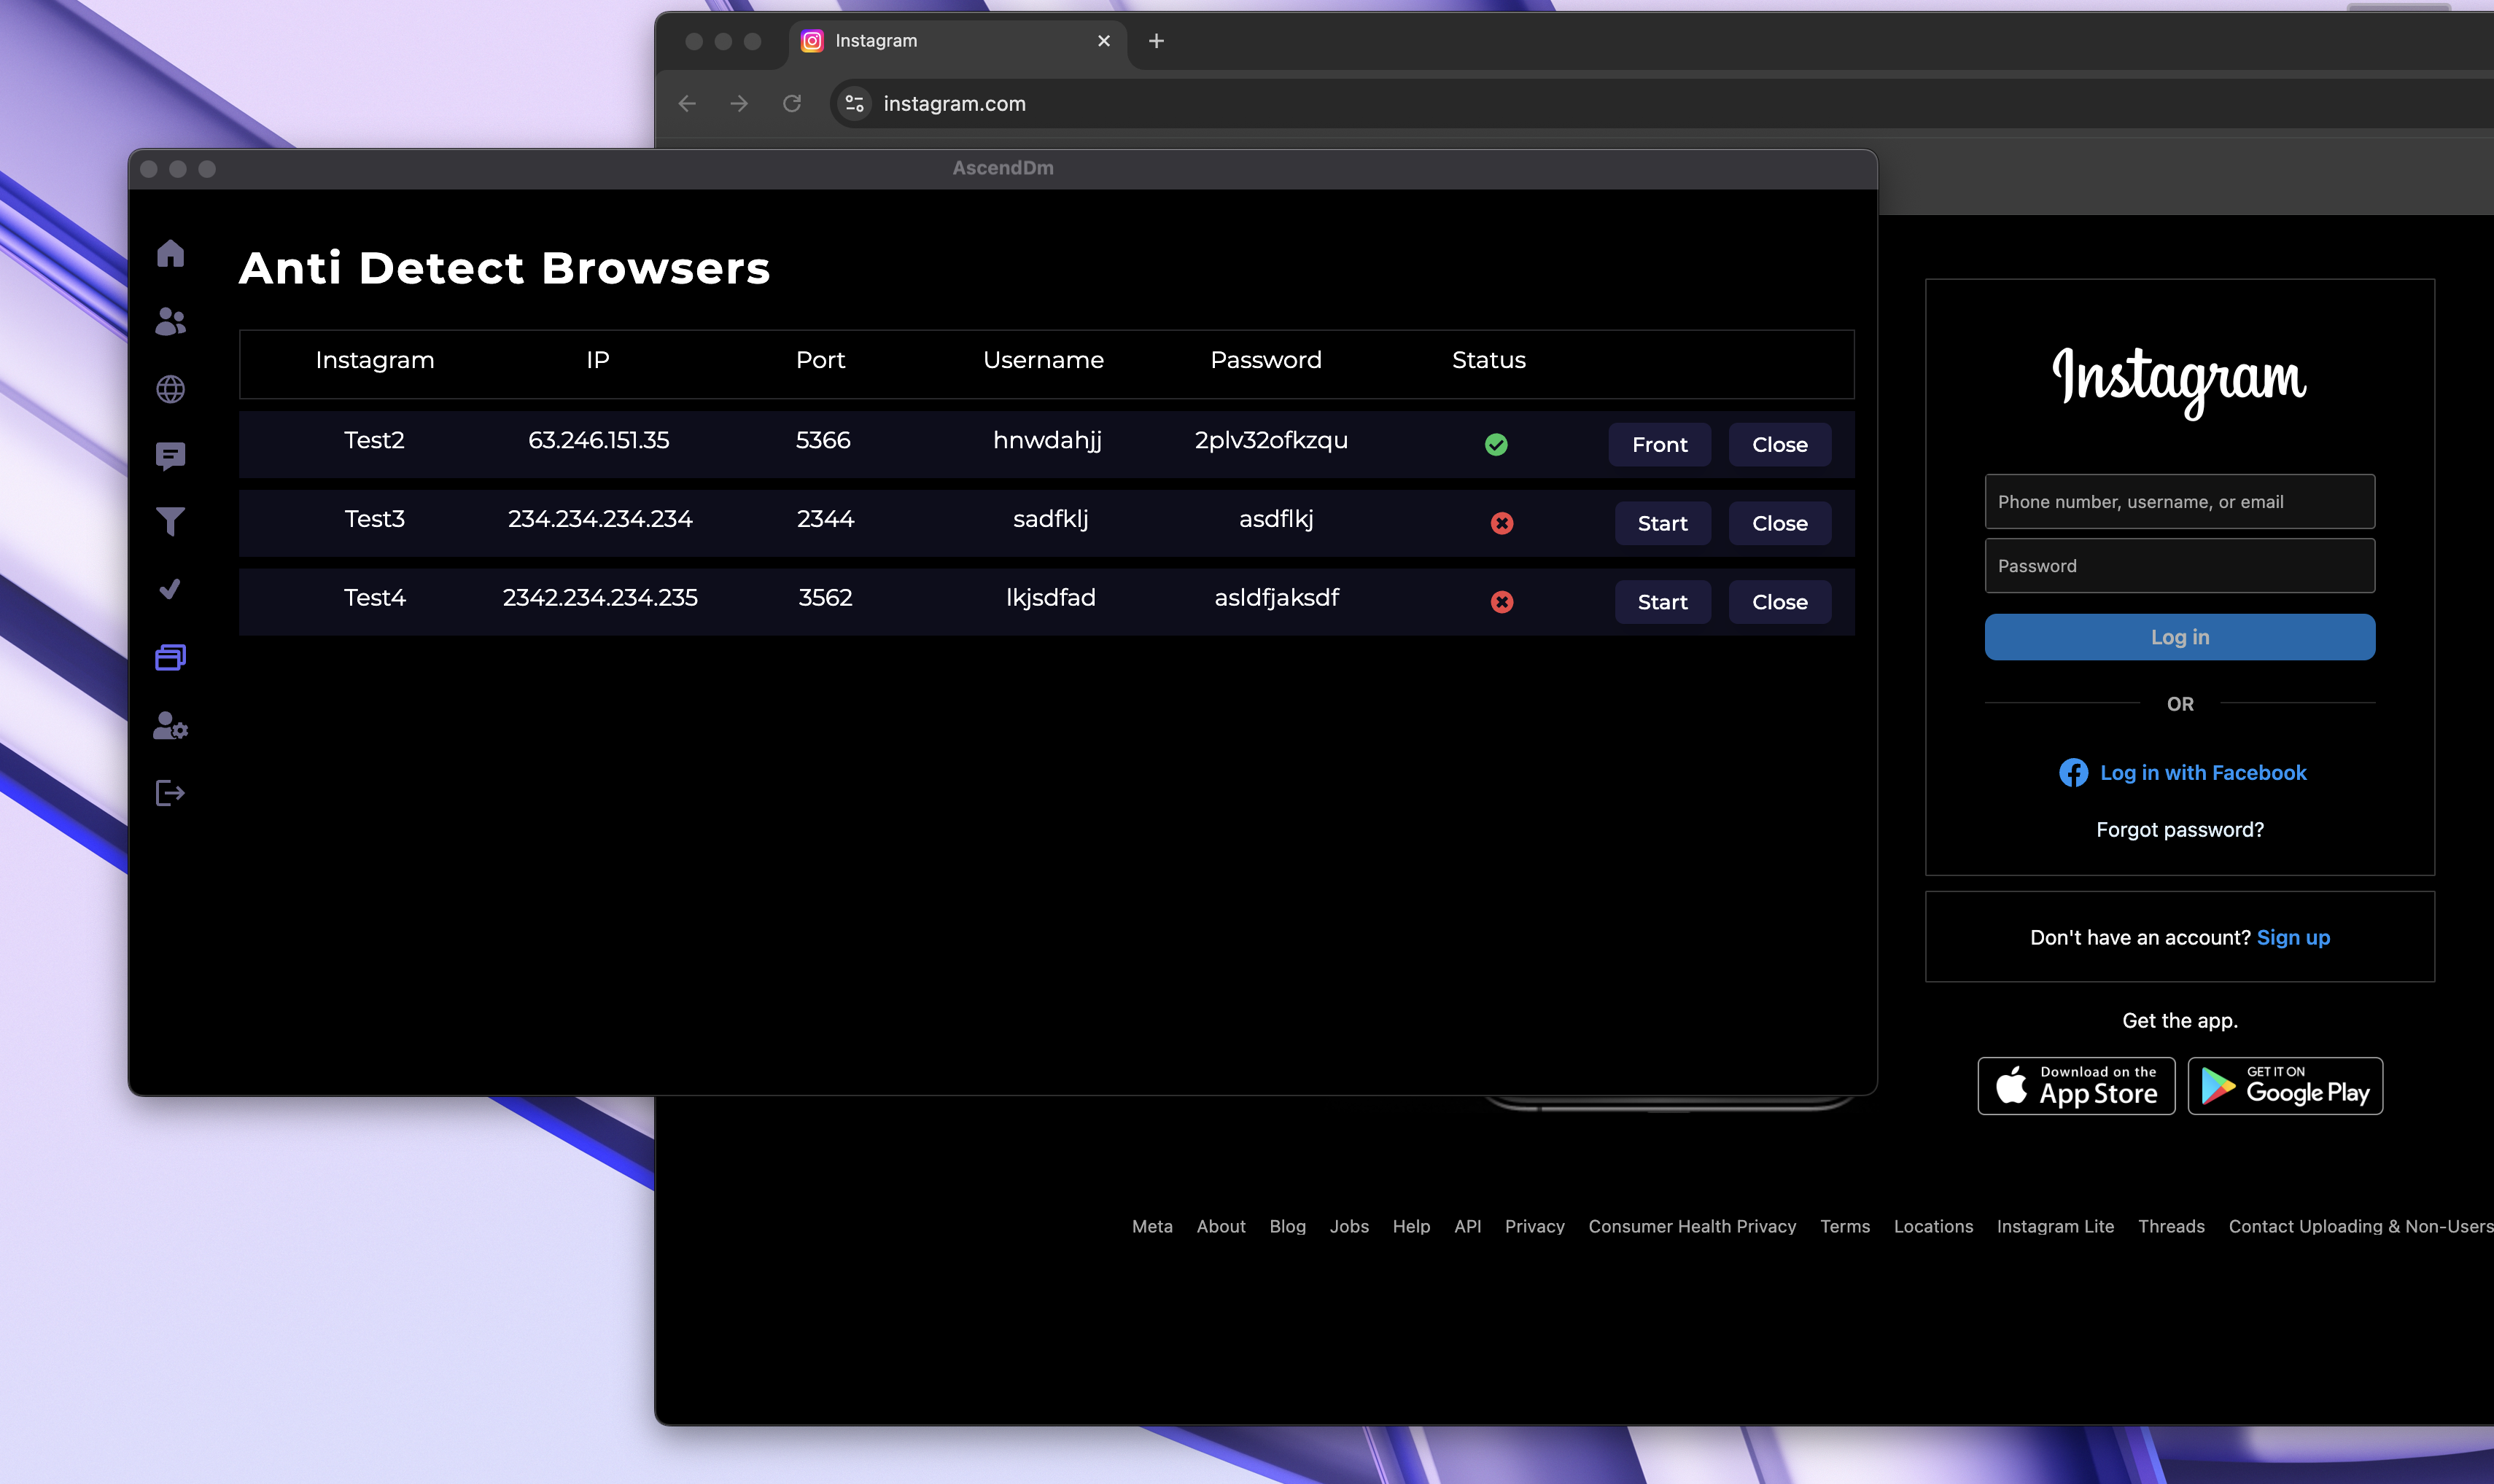Open the browser windows sidebar icon

coord(170,657)
